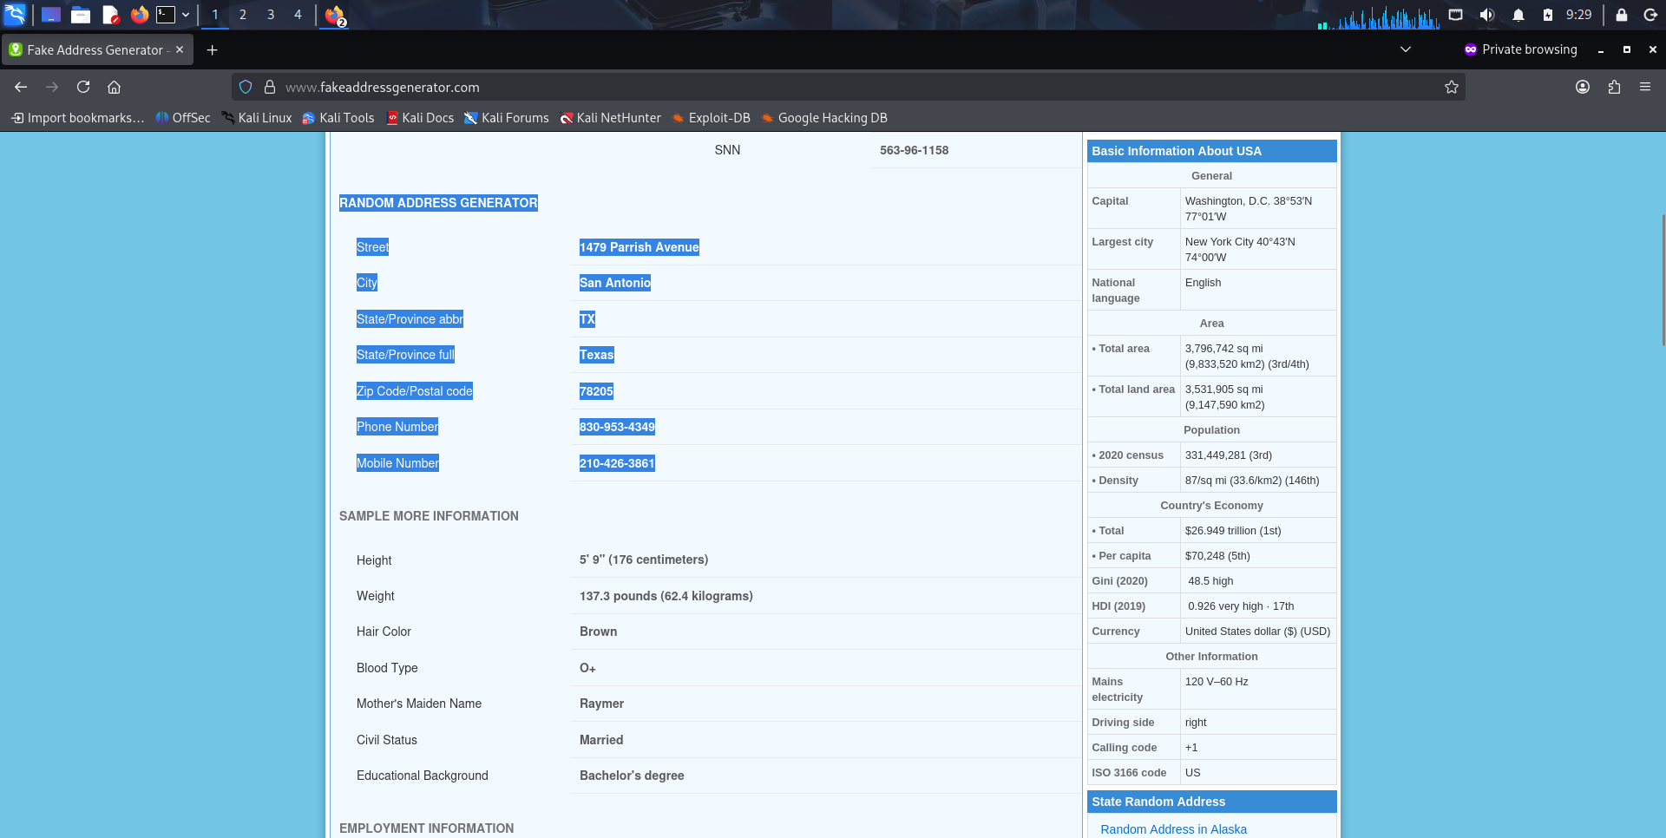1666x838 pixels.
Task: Open the notifications bell icon
Action: pyautogui.click(x=1518, y=15)
